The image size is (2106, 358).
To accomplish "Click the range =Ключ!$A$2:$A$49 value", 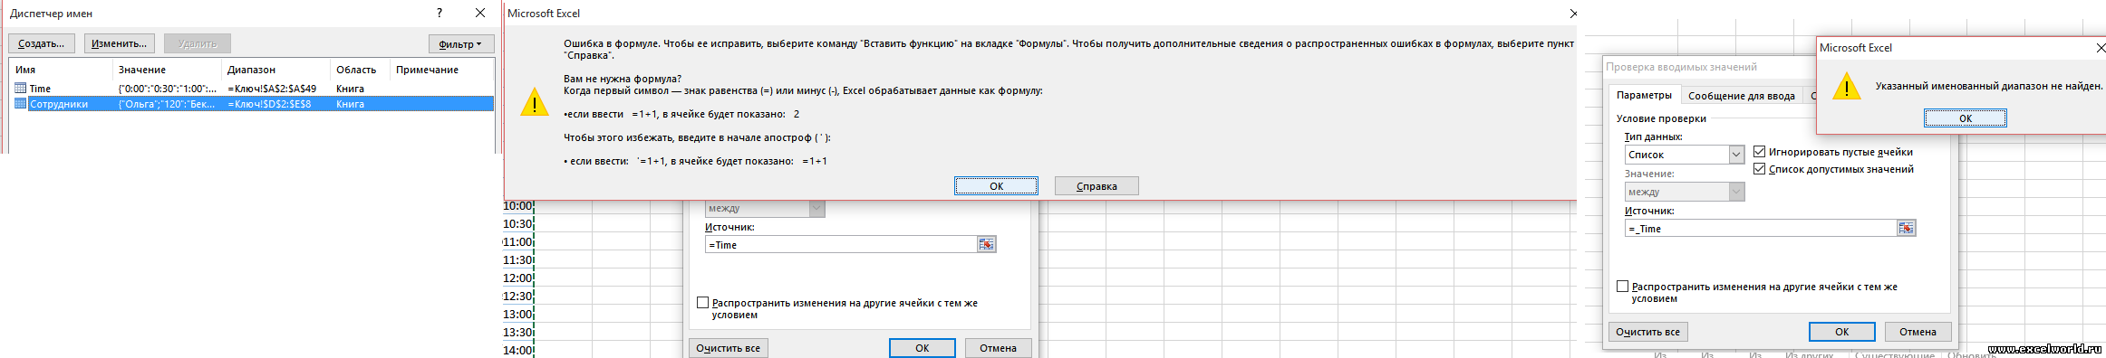I will [272, 89].
